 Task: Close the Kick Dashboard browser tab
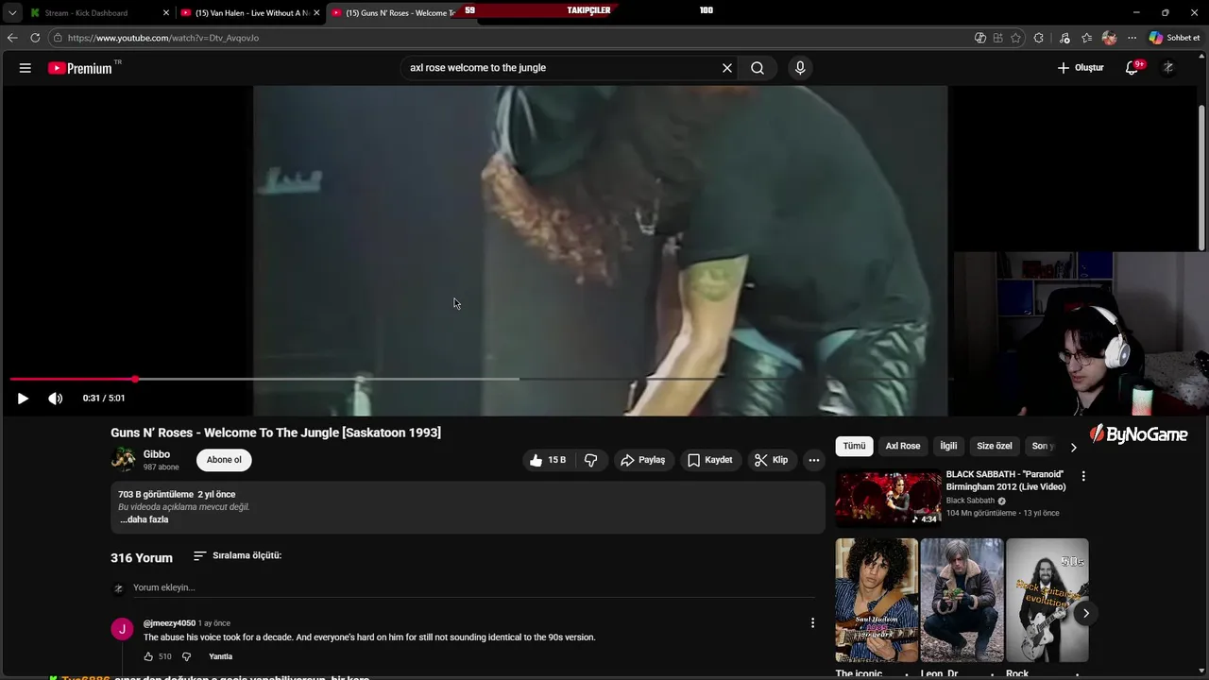[x=166, y=13]
